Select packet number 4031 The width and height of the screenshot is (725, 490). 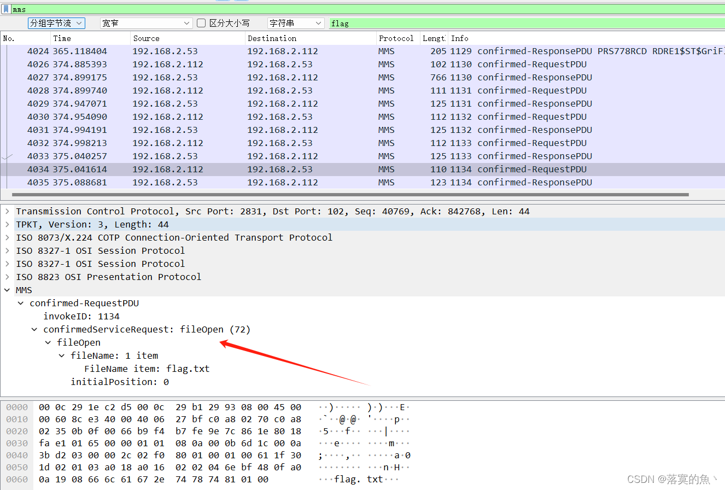point(362,130)
